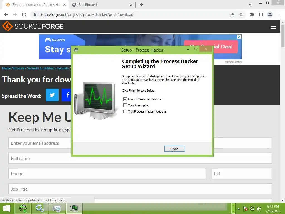285x214 pixels.
Task: Open the Browse breadcrumb link
Action: click(x=19, y=68)
